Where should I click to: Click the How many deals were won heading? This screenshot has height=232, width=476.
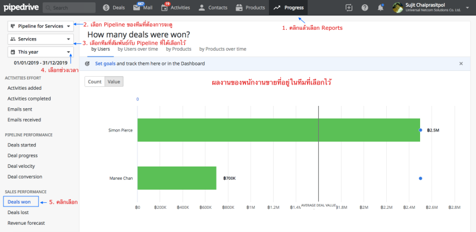pyautogui.click(x=139, y=35)
